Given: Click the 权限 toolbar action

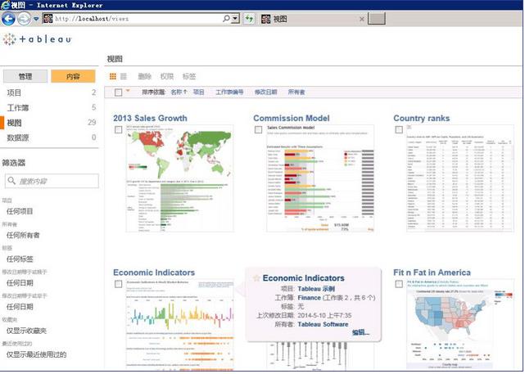Looking at the screenshot, I should pos(167,76).
